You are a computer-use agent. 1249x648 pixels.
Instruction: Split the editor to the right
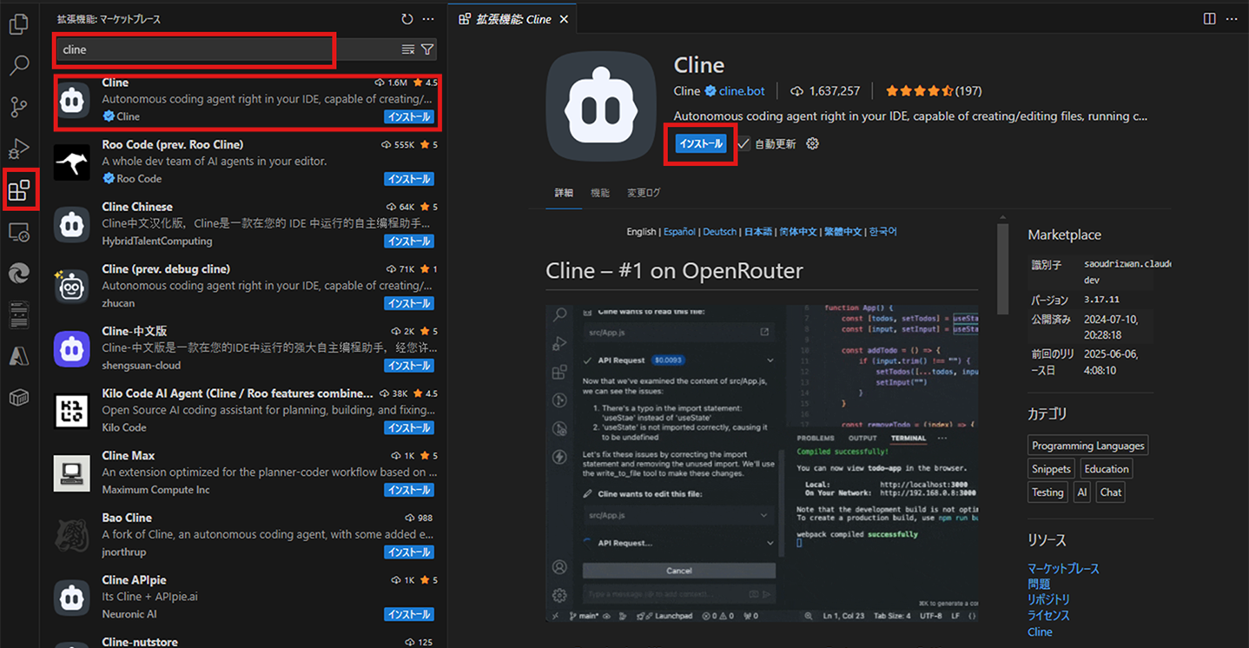point(1209,18)
